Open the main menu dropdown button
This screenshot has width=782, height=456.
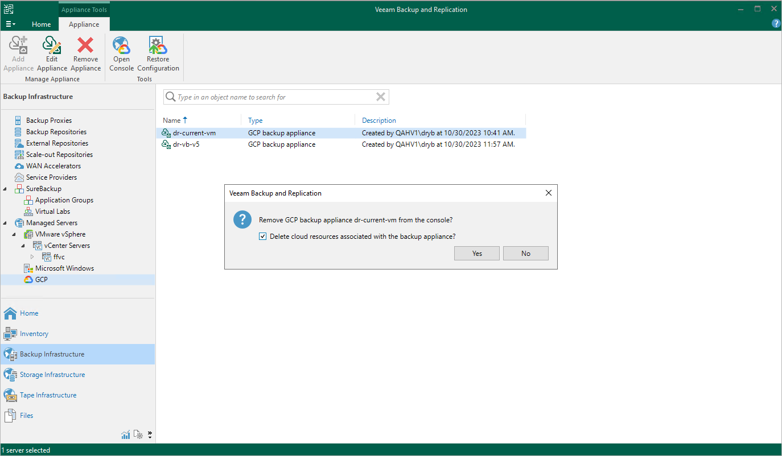pyautogui.click(x=10, y=24)
